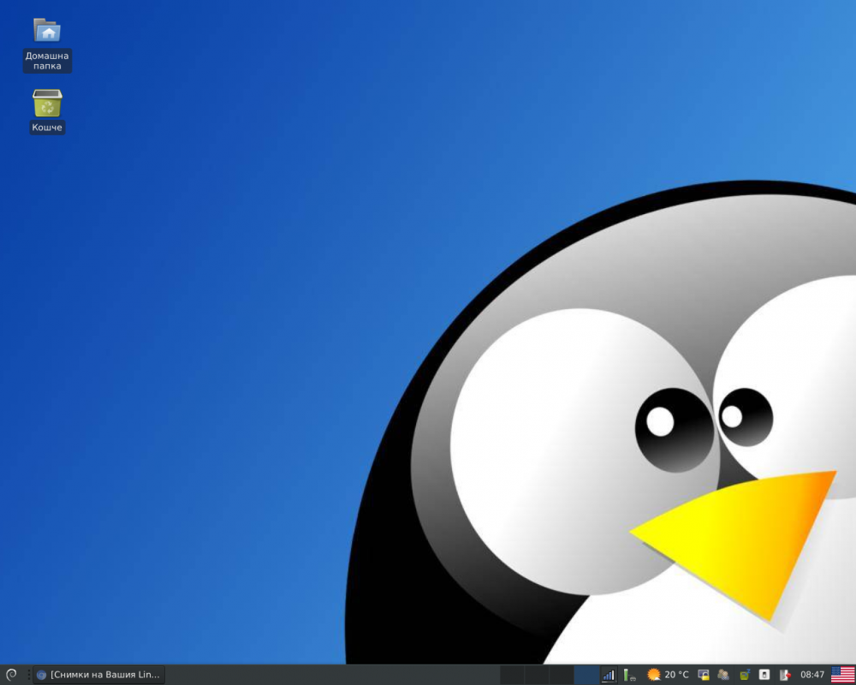Open the network signal bars indicator
The image size is (856, 685).
pos(609,675)
